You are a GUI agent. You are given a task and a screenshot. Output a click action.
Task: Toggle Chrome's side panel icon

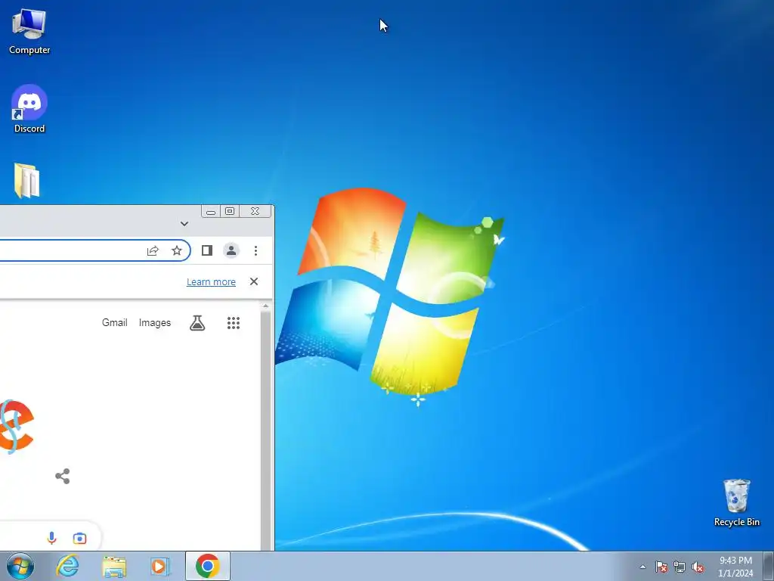click(207, 250)
